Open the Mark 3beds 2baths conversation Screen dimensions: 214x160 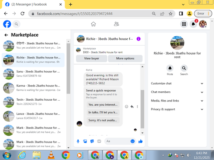[x=33, y=130]
